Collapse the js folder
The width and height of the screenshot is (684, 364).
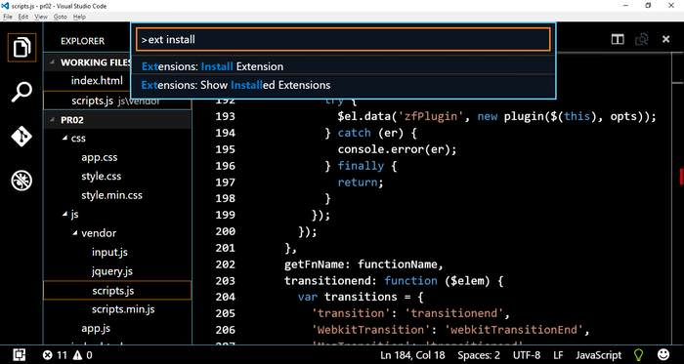(64, 214)
